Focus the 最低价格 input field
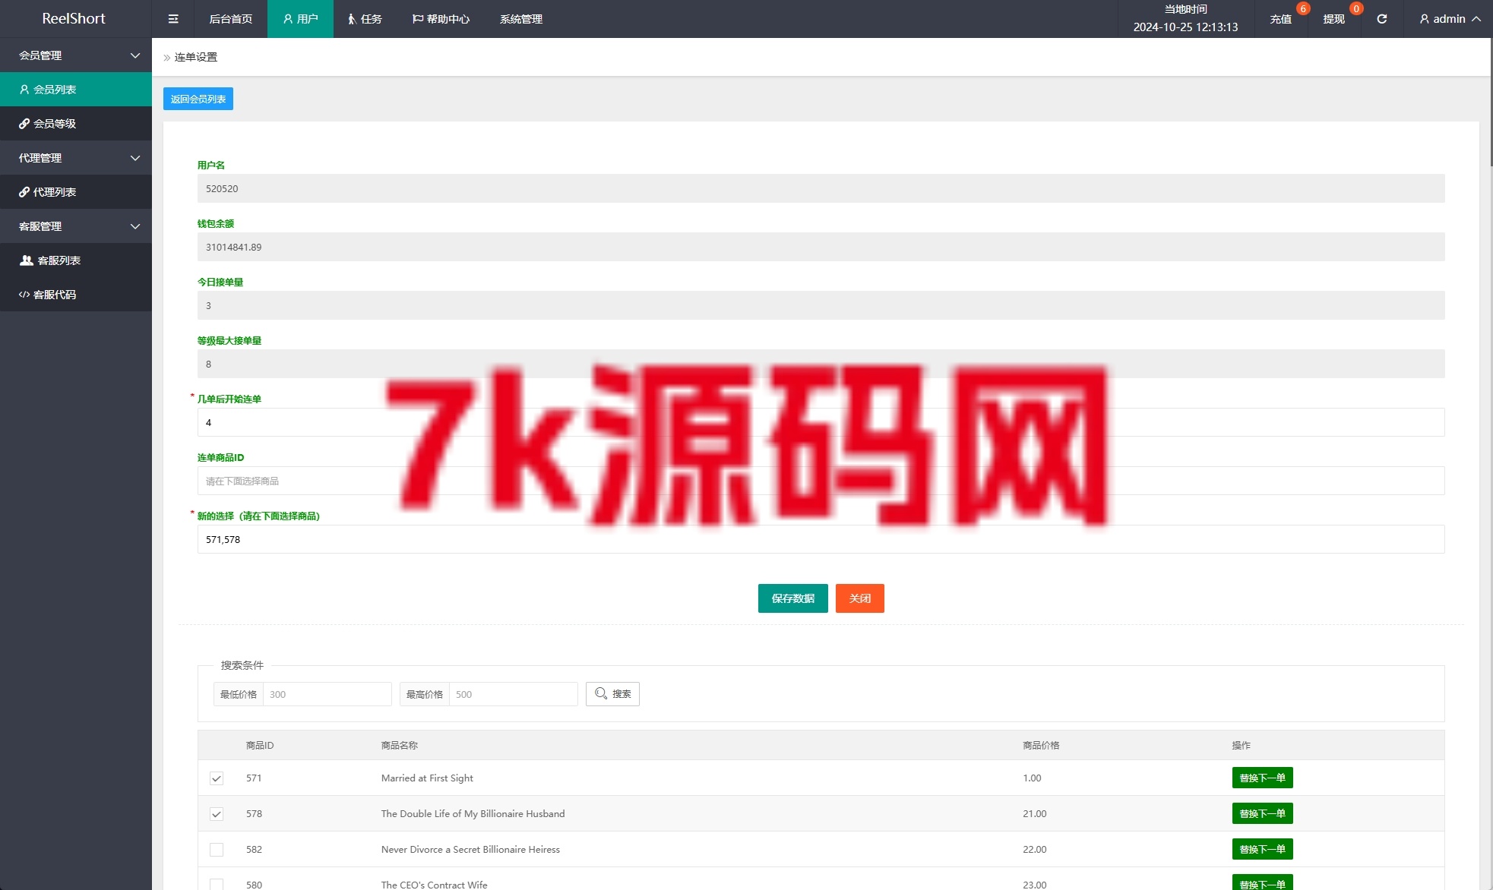Image resolution: width=1493 pixels, height=890 pixels. (x=327, y=694)
